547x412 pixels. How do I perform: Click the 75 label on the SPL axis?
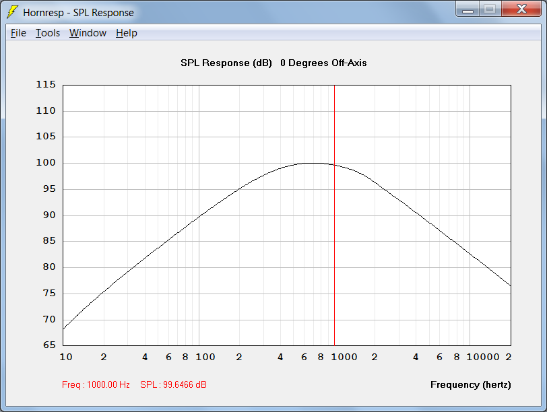tap(49, 293)
